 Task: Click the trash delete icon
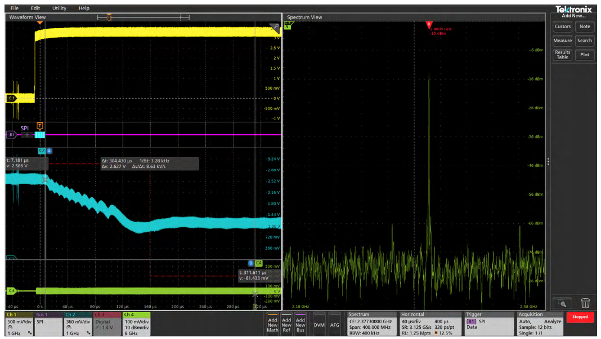pos(585,303)
